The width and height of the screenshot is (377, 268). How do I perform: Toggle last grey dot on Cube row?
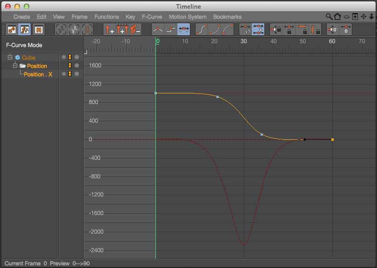coord(77,57)
